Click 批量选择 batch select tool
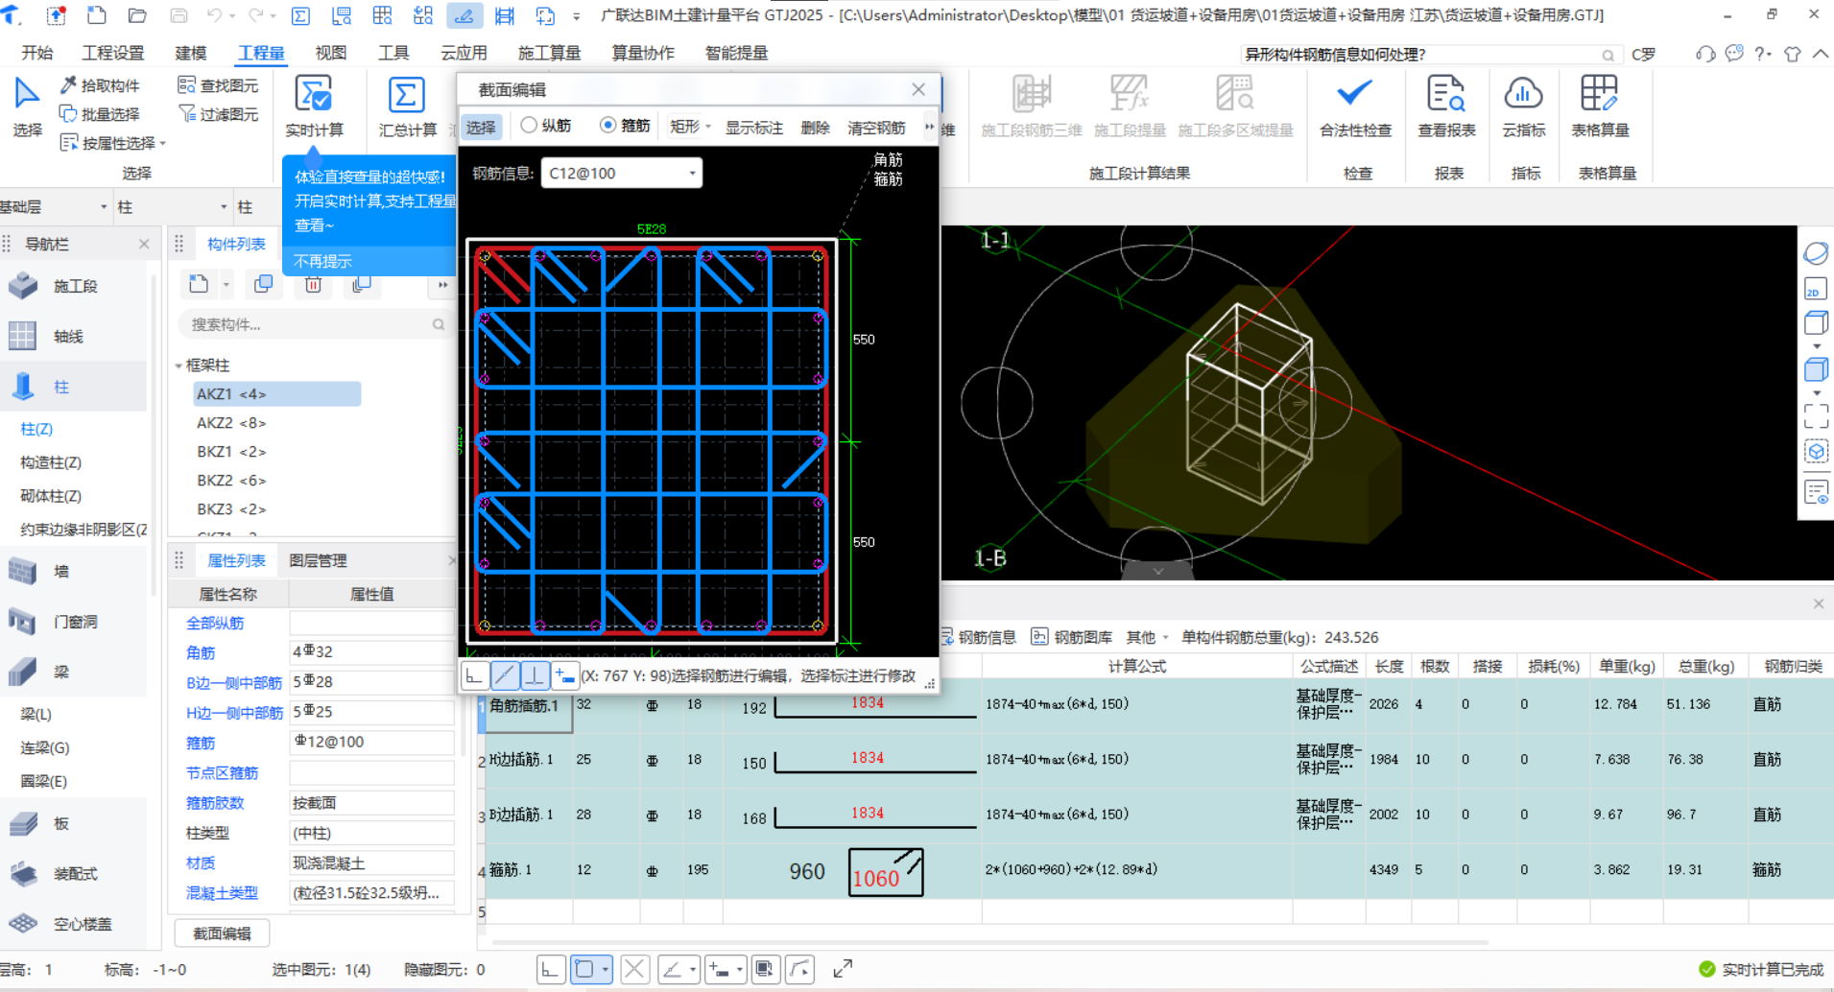1834x992 pixels. [100, 114]
